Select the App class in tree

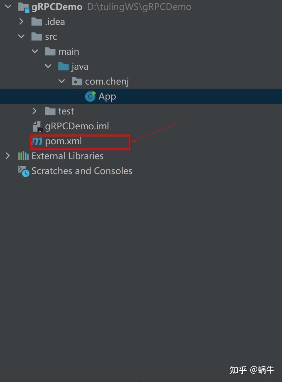point(107,96)
